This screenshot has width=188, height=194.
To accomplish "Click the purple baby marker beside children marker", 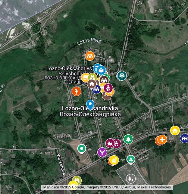I will 117,144.
